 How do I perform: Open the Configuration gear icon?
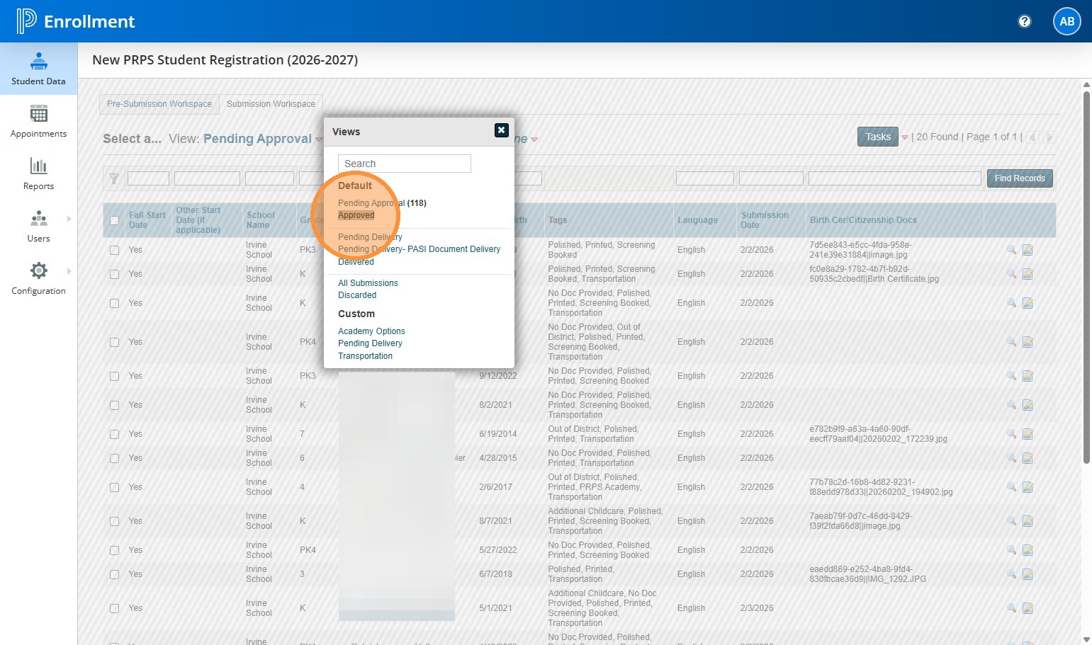pos(38,271)
